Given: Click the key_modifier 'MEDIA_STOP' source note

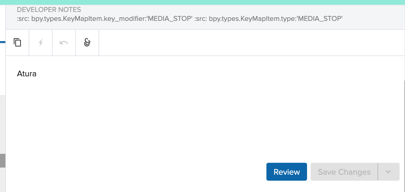Looking at the screenshot, I should tap(104, 19).
